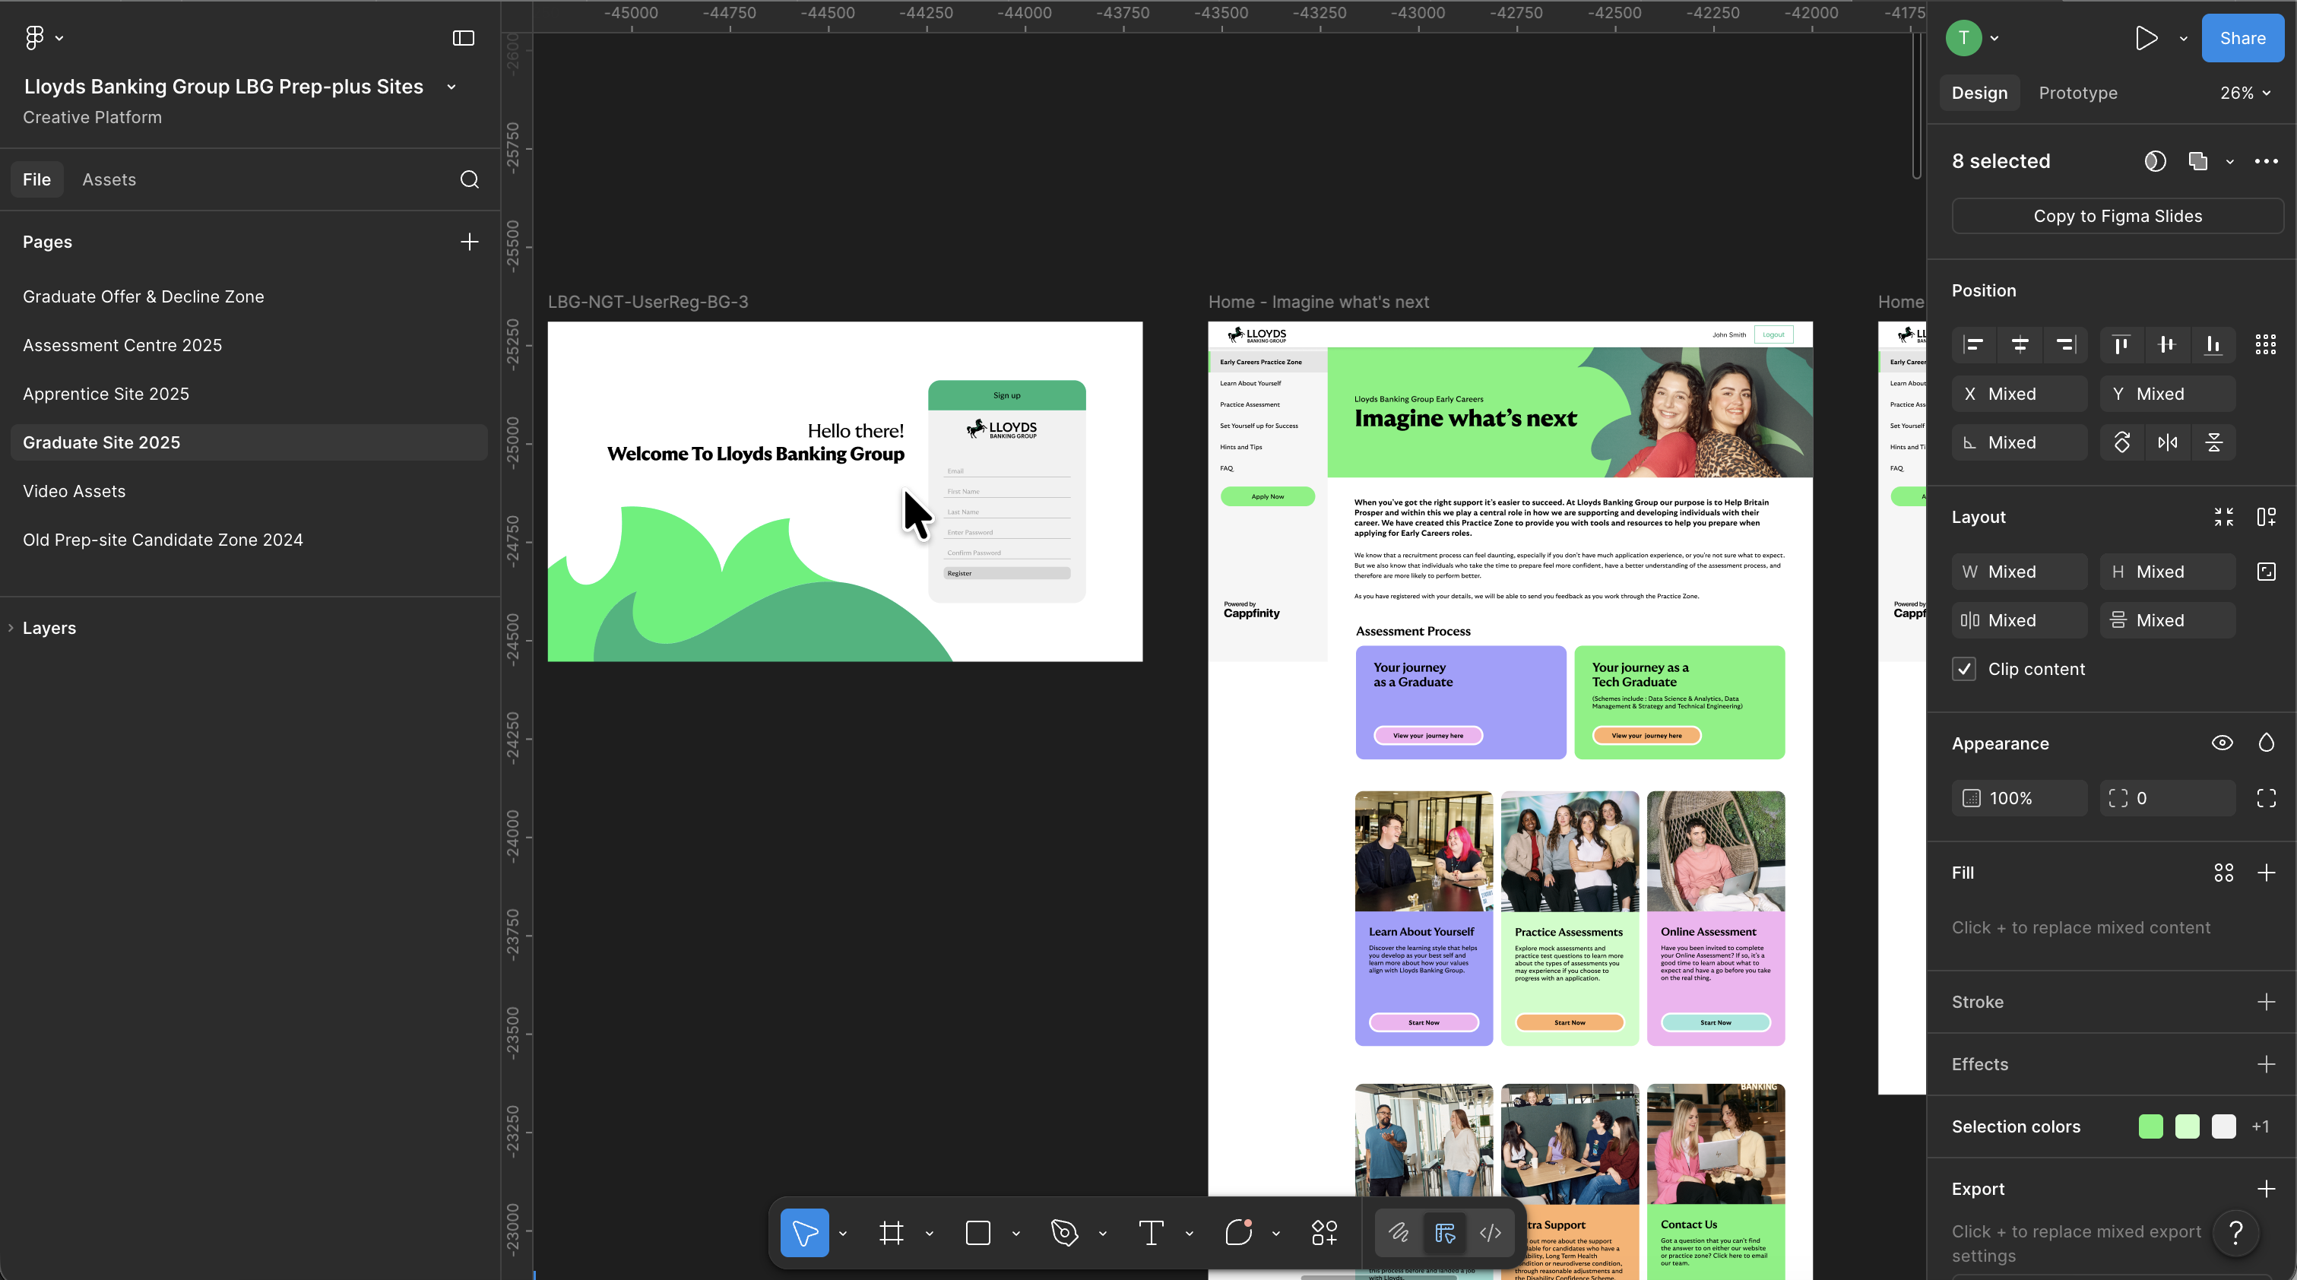This screenshot has width=2297, height=1280.
Task: Toggle the Clip content checkbox
Action: [x=1963, y=669]
